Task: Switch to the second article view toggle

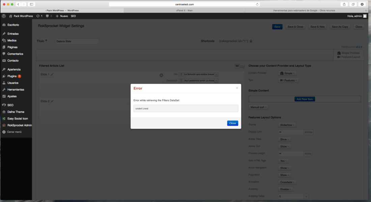Action: point(242,66)
